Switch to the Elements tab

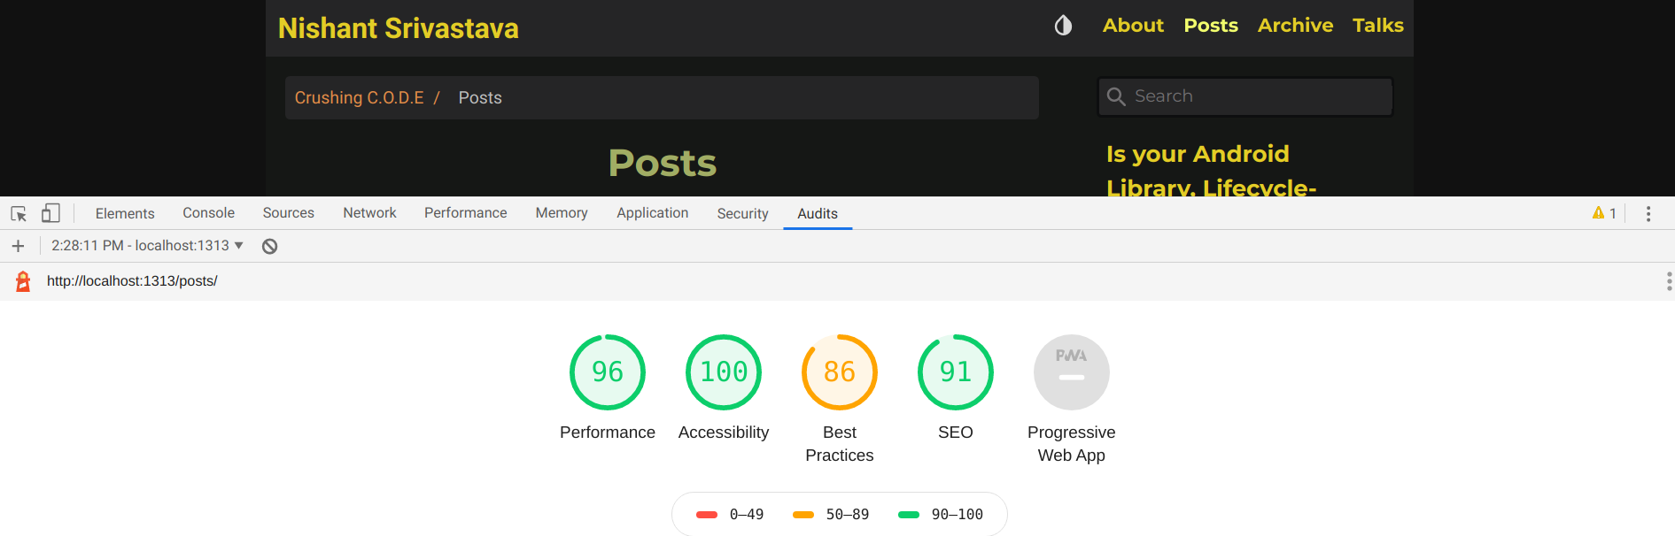coord(125,213)
